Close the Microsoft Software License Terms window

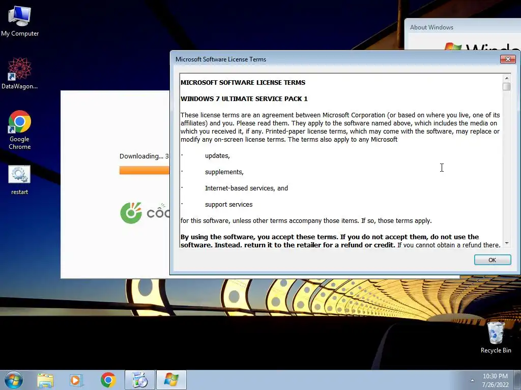[508, 59]
